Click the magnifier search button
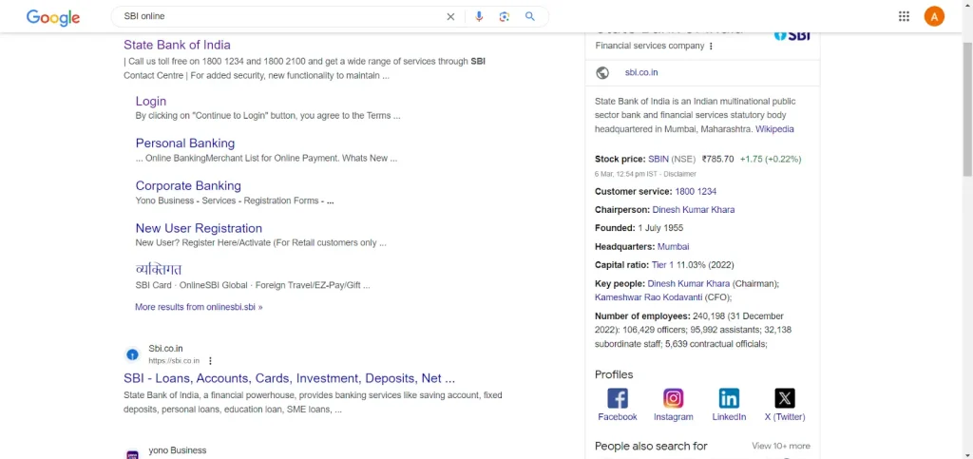Screen dimensions: 973x459 point(530,17)
